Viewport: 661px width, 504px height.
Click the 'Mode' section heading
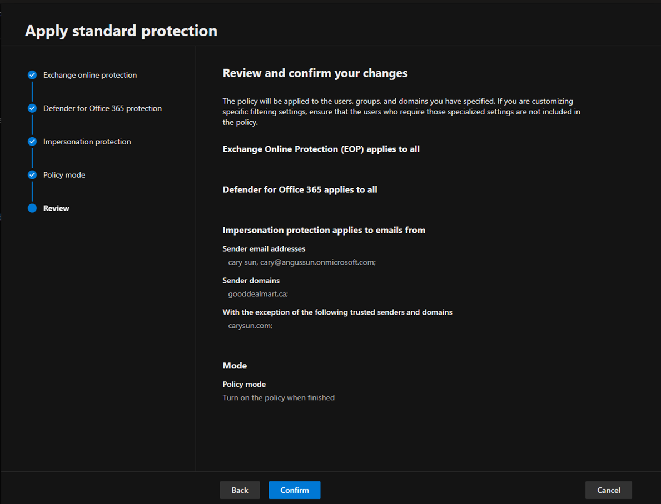click(x=235, y=365)
